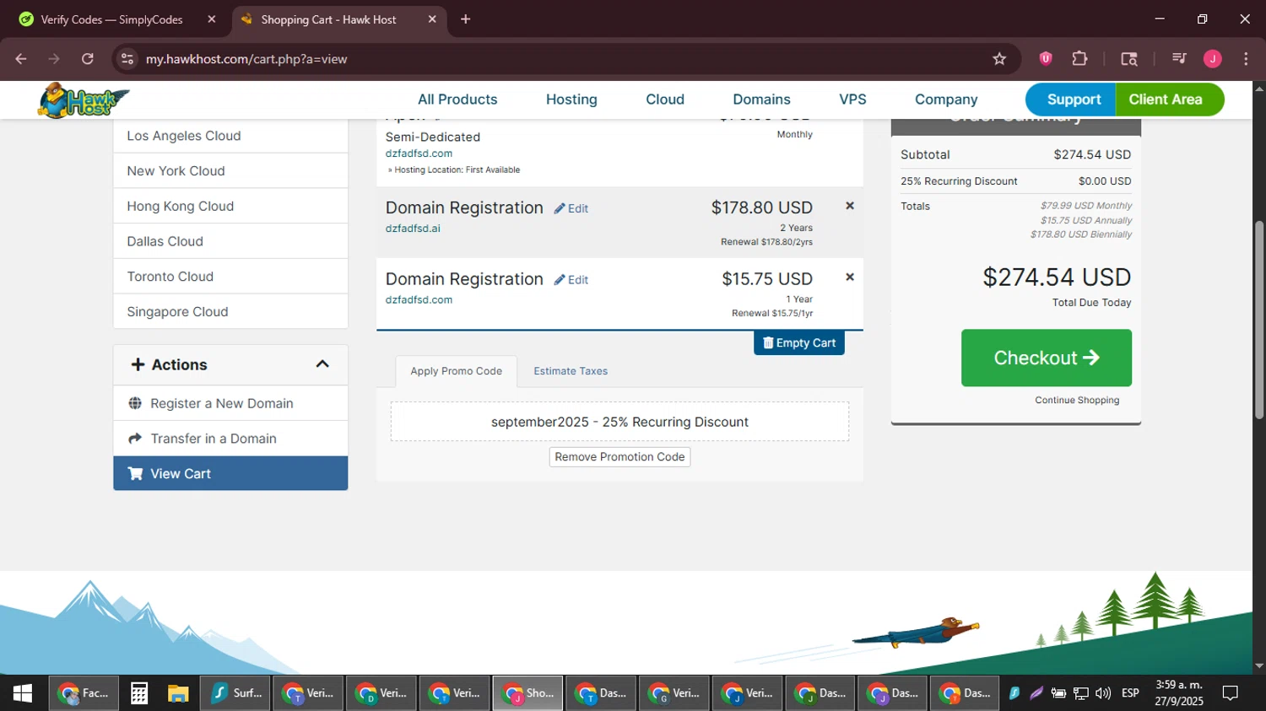Image resolution: width=1266 pixels, height=711 pixels.
Task: Close the Shopping Cart - Hawk Host tab
Action: (432, 19)
